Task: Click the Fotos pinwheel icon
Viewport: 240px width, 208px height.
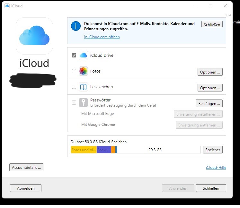Action: (x=84, y=71)
